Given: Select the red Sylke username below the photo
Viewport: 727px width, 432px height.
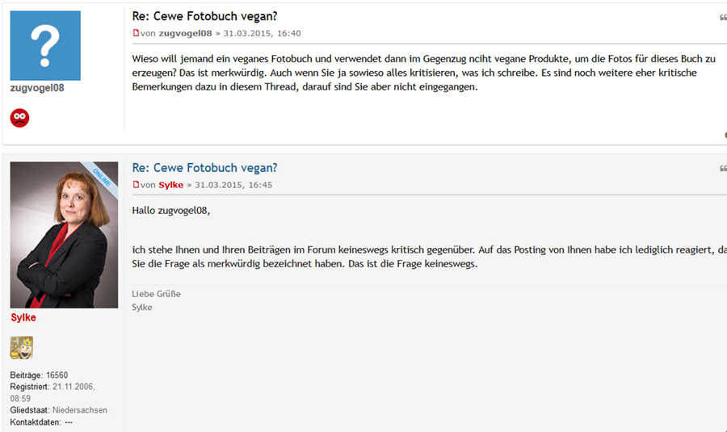Looking at the screenshot, I should (23, 318).
